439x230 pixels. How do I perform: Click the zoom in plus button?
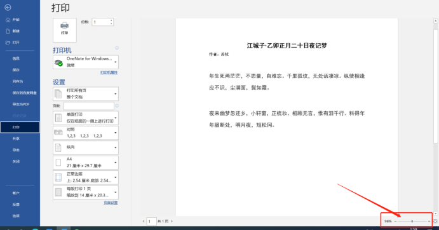(429, 221)
